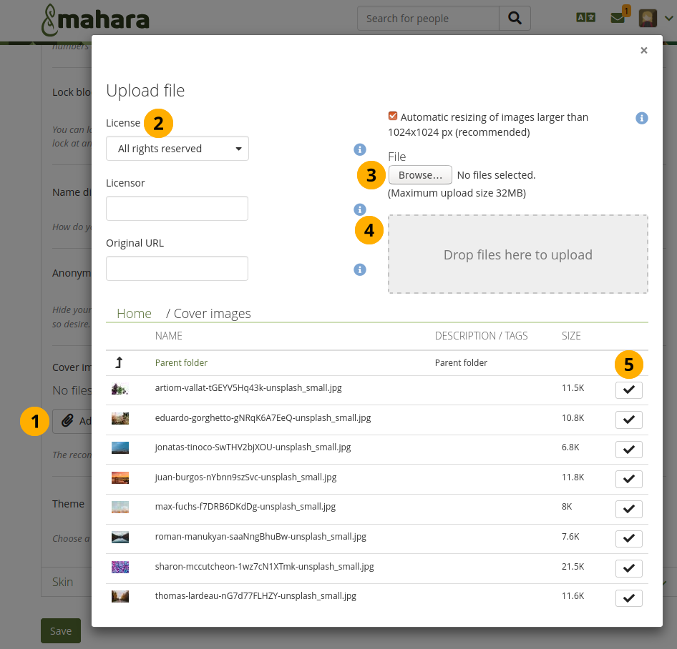Open the License dropdown
Image resolution: width=677 pixels, height=649 pixels.
177,149
